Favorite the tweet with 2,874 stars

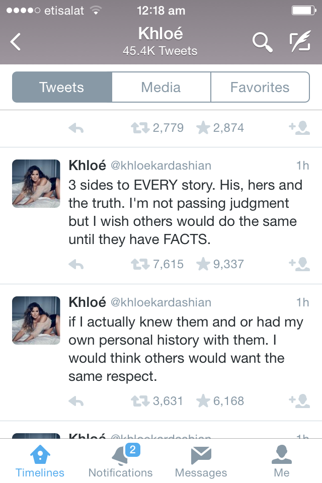203,128
